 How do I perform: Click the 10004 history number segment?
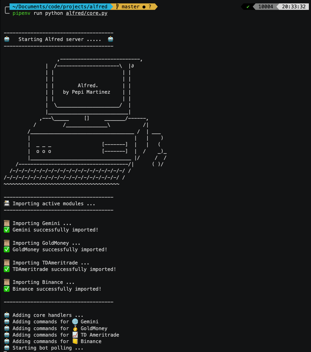pos(265,7)
